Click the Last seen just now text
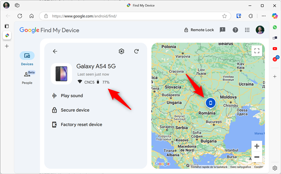Image resolution: width=281 pixels, height=174 pixels. [x=93, y=74]
